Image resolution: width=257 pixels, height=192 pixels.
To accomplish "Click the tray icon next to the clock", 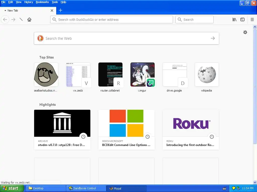I will click(238, 188).
